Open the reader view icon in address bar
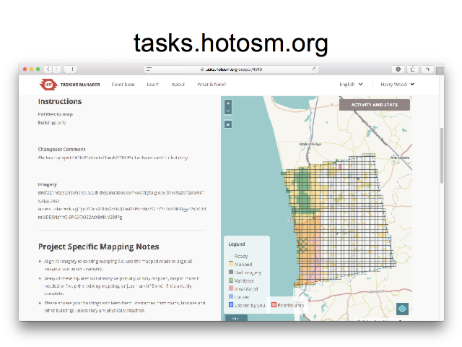This screenshot has width=462, height=347. (149, 69)
